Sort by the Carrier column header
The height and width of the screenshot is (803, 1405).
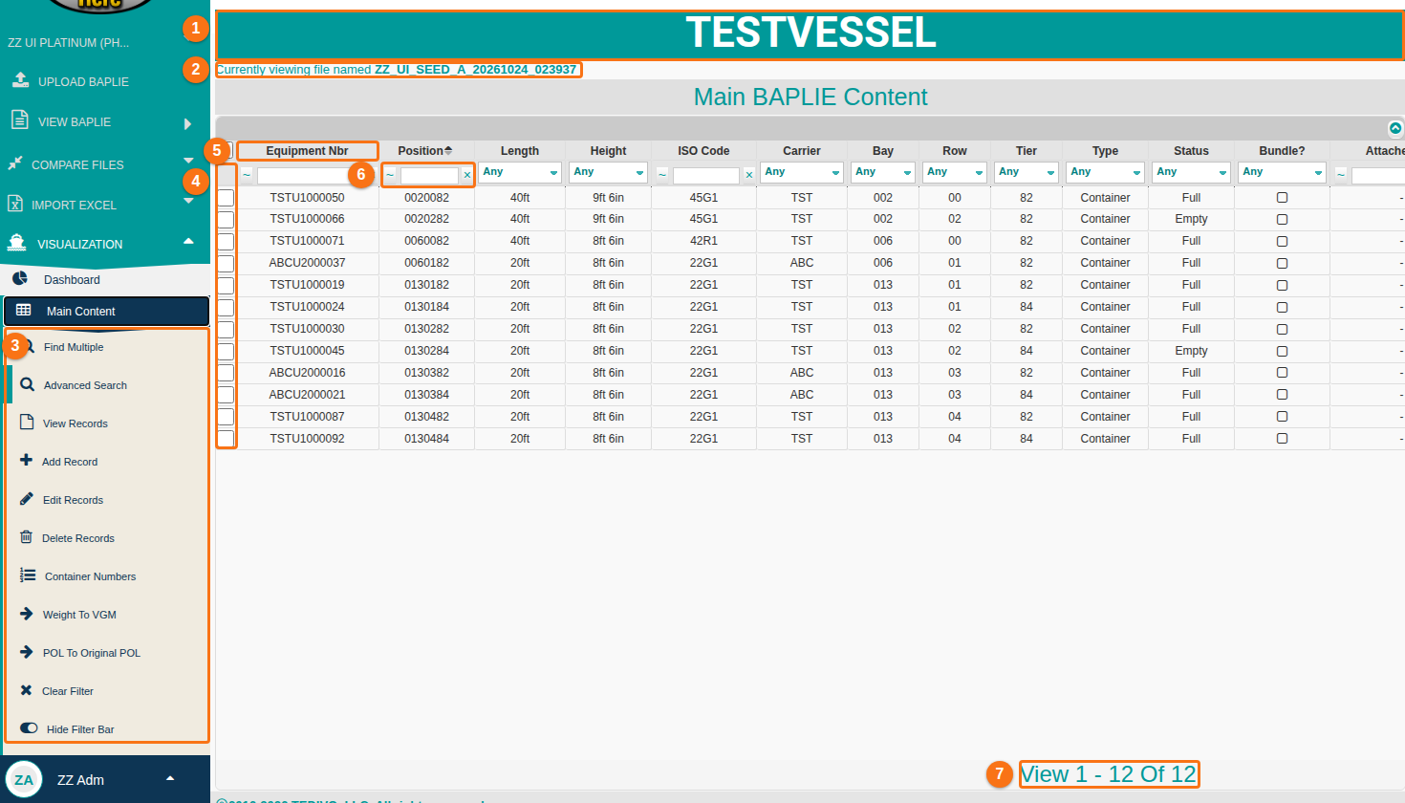click(x=802, y=151)
